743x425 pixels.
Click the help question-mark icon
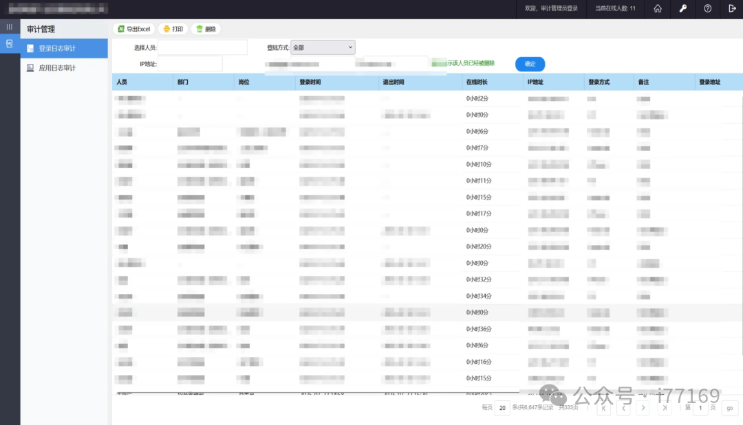pos(707,9)
